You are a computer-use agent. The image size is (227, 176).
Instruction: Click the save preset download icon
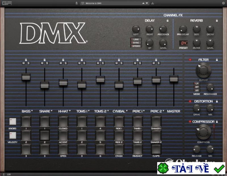pyautogui.click(x=153, y=3)
